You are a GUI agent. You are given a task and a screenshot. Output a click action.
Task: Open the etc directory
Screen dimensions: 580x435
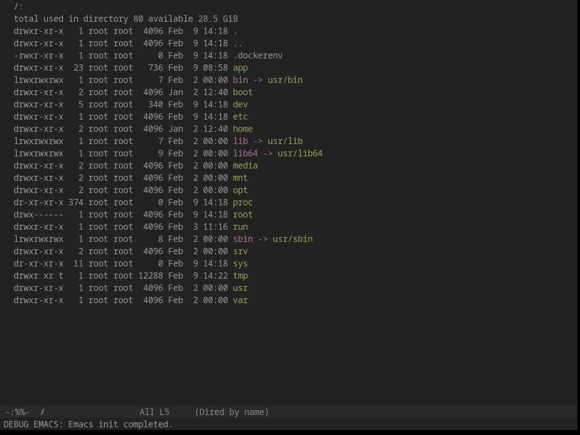[240, 117]
